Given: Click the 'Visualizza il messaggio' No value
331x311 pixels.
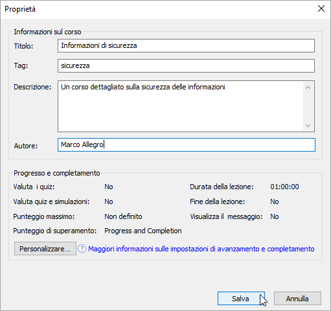Looking at the screenshot, I should pyautogui.click(x=275, y=216).
